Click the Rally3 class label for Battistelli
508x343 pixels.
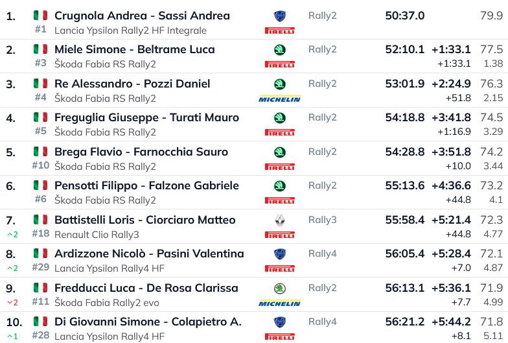tap(322, 220)
